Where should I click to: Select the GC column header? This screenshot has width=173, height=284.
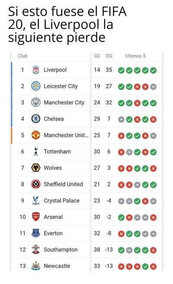point(97,56)
